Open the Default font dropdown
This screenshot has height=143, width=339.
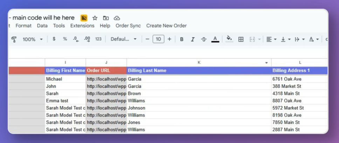coord(124,39)
